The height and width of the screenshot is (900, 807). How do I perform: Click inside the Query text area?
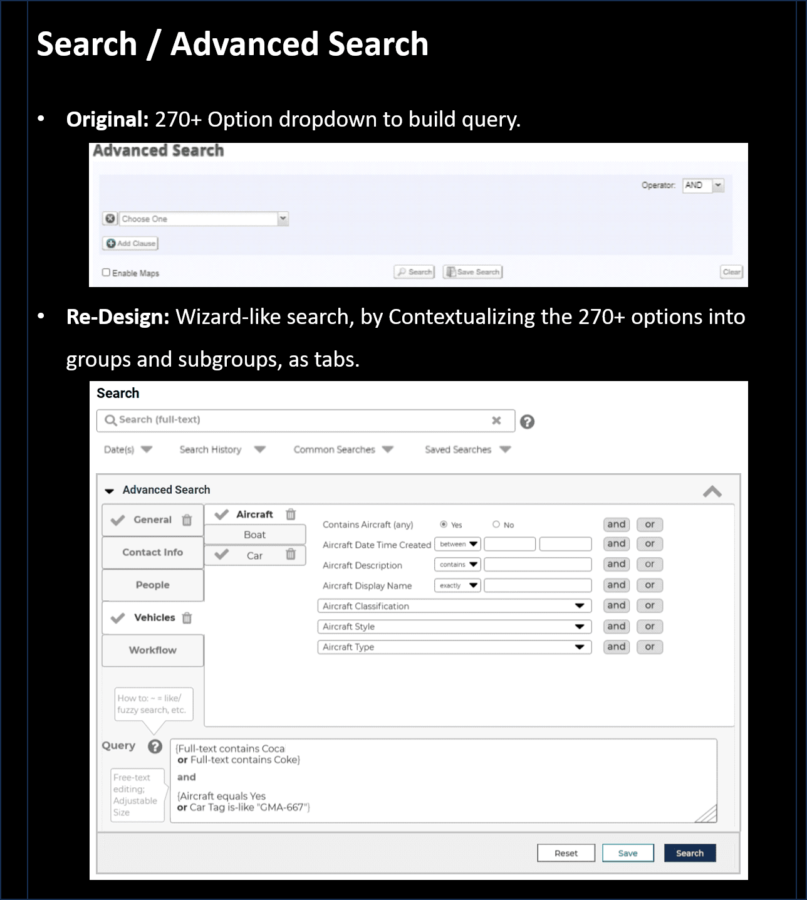tap(444, 781)
